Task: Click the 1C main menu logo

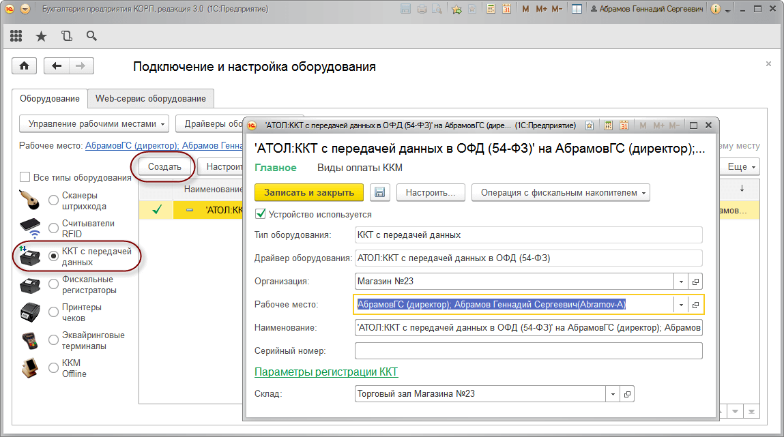Action: [10, 9]
